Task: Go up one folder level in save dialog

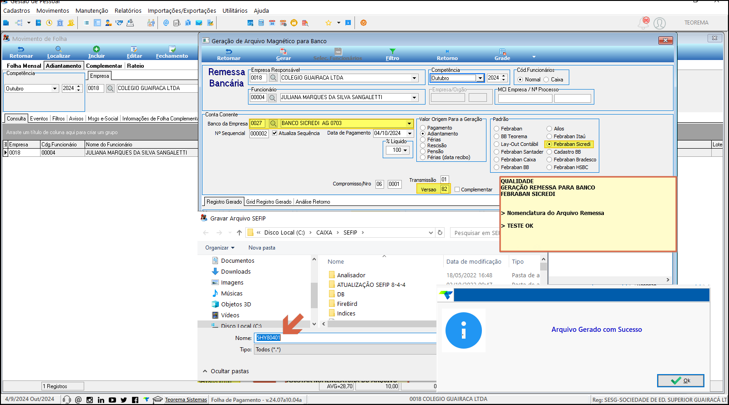Action: [x=239, y=233]
